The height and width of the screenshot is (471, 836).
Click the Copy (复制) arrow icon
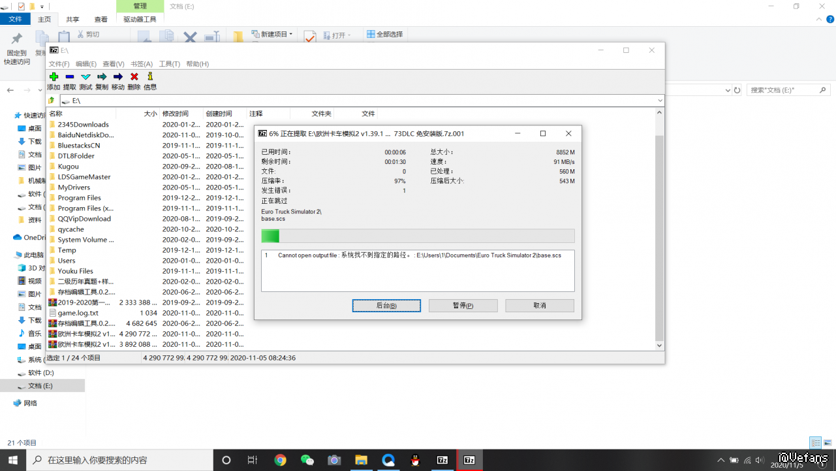102,76
